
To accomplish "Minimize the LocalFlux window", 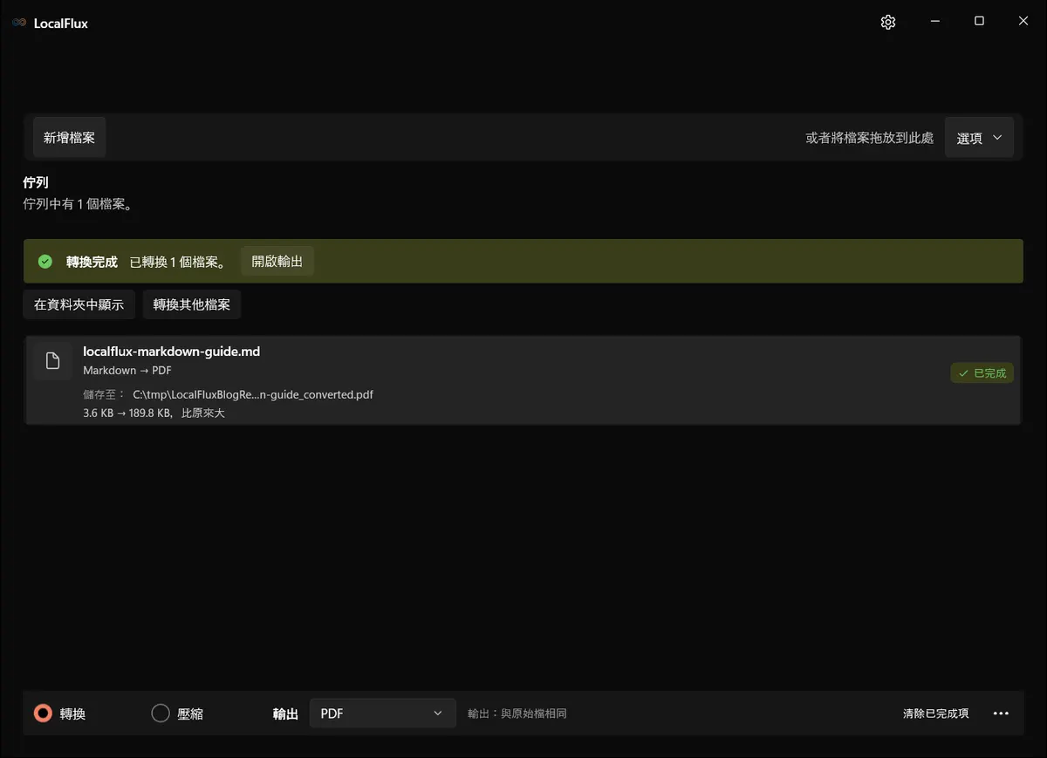I will click(x=934, y=22).
